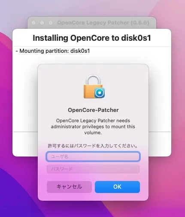Image resolution: width=185 pixels, height=217 pixels.
Task: Click the キャンセル (Cancel) button
Action: coord(69,187)
